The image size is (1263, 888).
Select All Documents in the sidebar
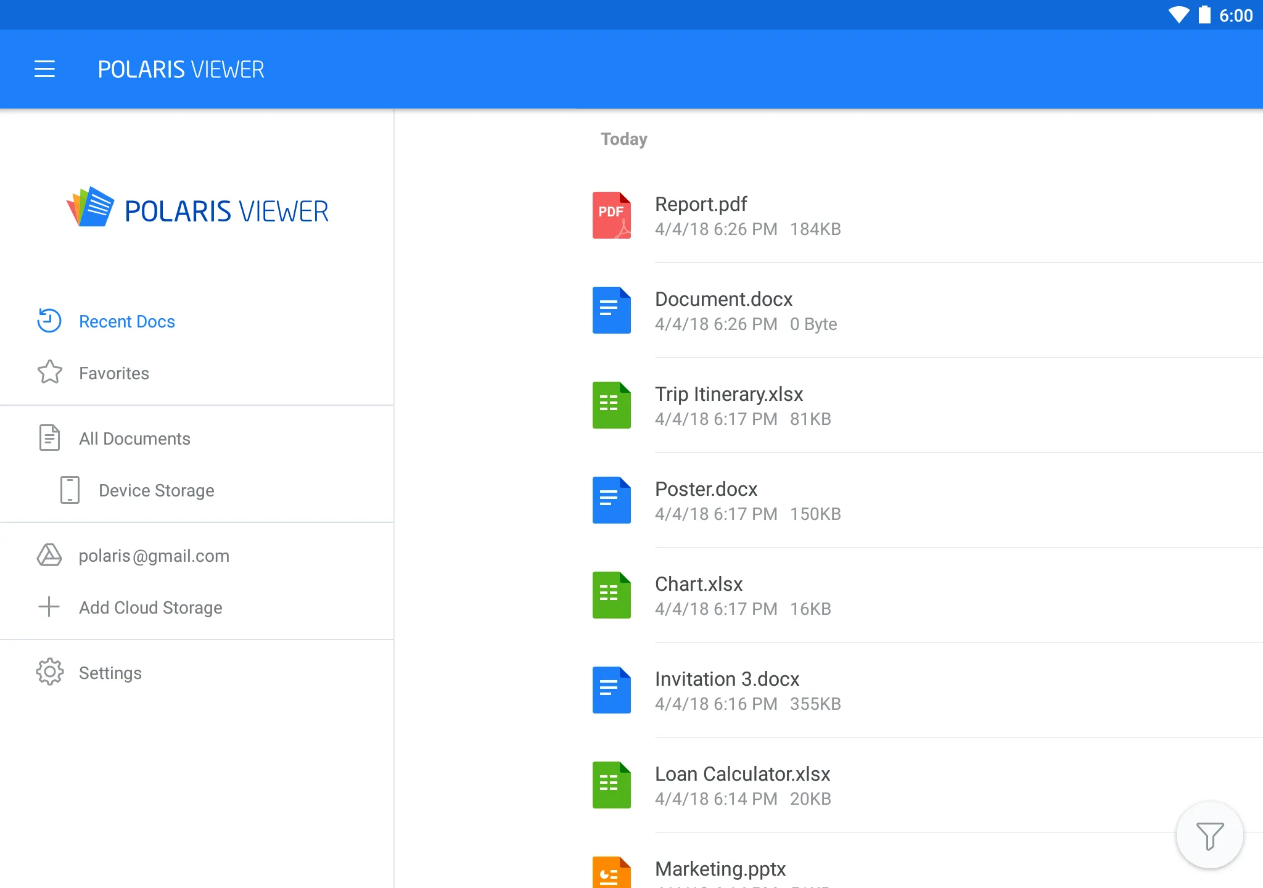point(134,438)
